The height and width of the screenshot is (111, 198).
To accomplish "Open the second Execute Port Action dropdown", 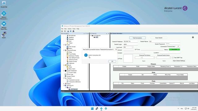I will [x=148, y=58].
